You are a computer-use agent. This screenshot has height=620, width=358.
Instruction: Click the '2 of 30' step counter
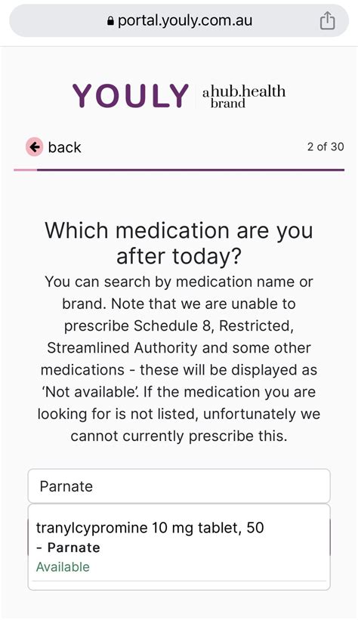click(x=326, y=147)
